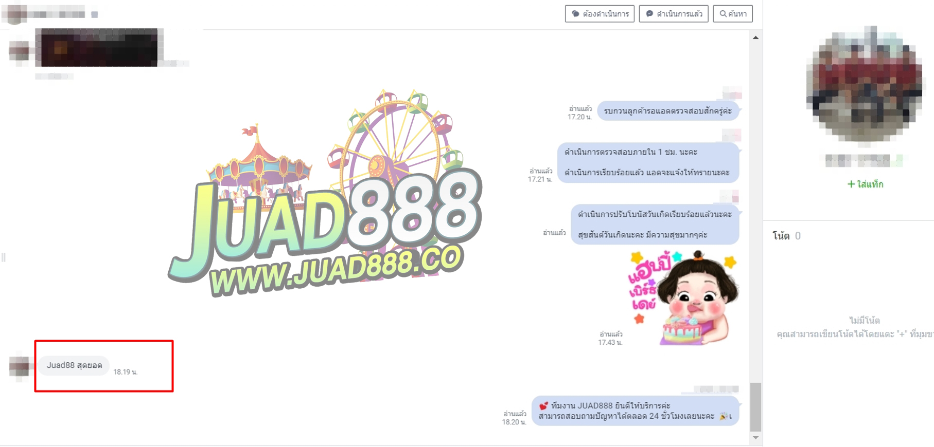Open the blurred image message at top
The height and width of the screenshot is (447, 934).
(99, 47)
